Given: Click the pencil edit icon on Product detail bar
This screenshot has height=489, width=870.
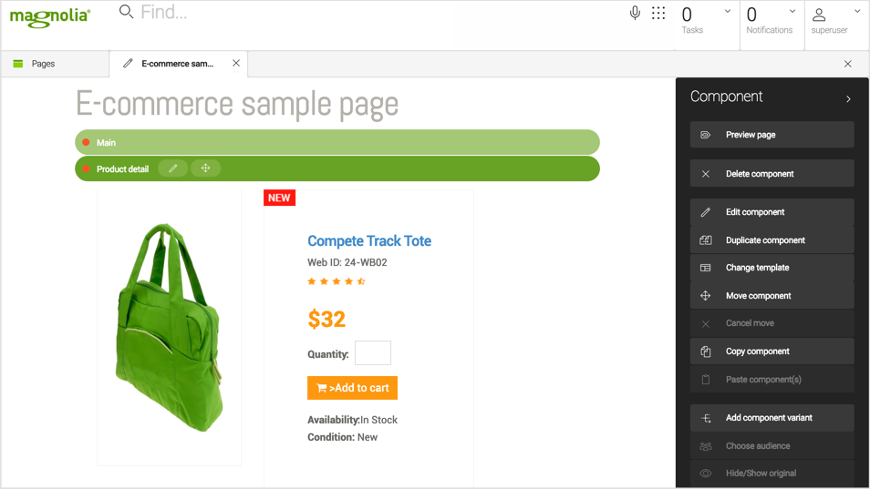Looking at the screenshot, I should (172, 168).
